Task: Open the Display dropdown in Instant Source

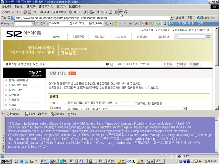Action: click(16, 114)
